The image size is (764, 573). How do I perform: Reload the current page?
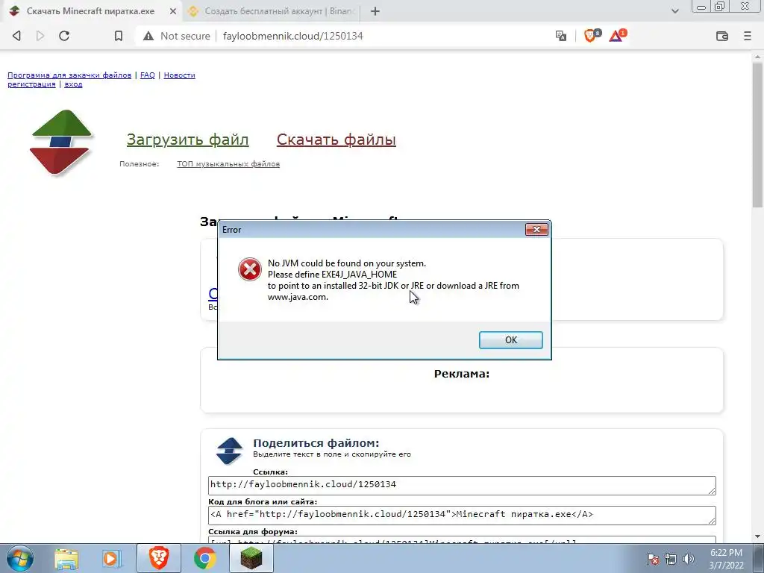pos(64,36)
